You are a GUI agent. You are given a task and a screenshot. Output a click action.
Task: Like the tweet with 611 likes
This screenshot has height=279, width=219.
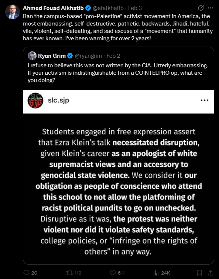pos(117,273)
